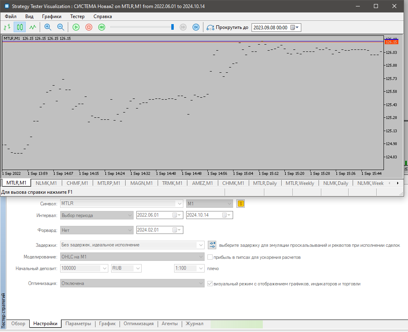This screenshot has width=408, height=332.
Task: Open the Моделирование 'OHLC на M1' dropdown
Action: point(132,257)
